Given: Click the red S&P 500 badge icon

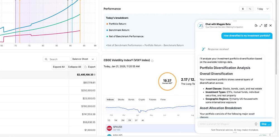Looking at the screenshot, I should pos(109,128).
